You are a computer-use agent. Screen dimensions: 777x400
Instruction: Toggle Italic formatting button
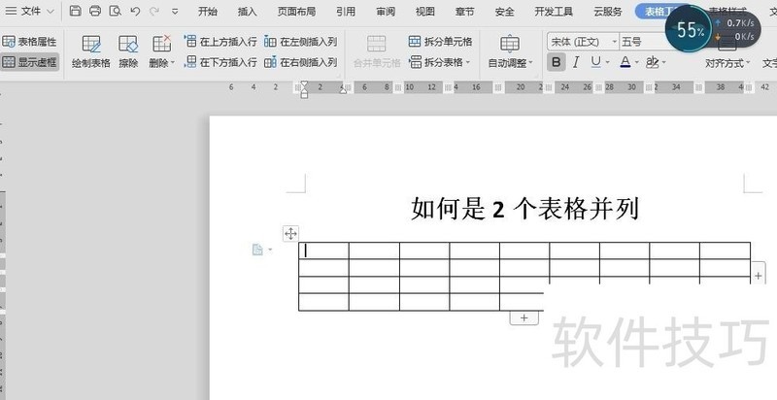pyautogui.click(x=576, y=62)
